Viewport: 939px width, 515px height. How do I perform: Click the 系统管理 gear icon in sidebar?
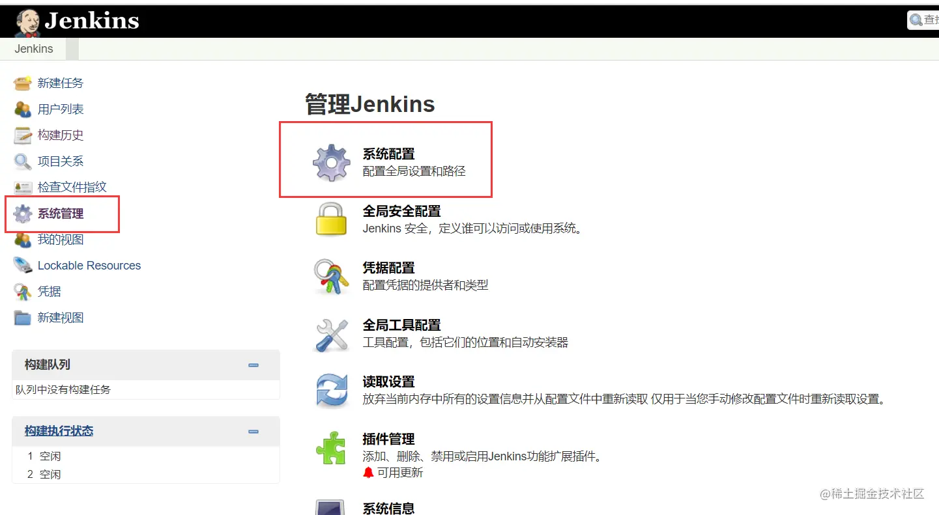pos(23,214)
